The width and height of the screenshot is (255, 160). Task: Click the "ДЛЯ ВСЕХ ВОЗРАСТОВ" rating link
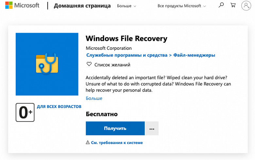point(59,107)
